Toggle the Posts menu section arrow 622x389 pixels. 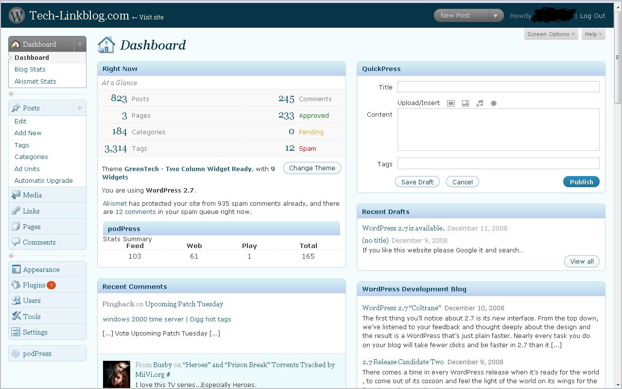80,108
